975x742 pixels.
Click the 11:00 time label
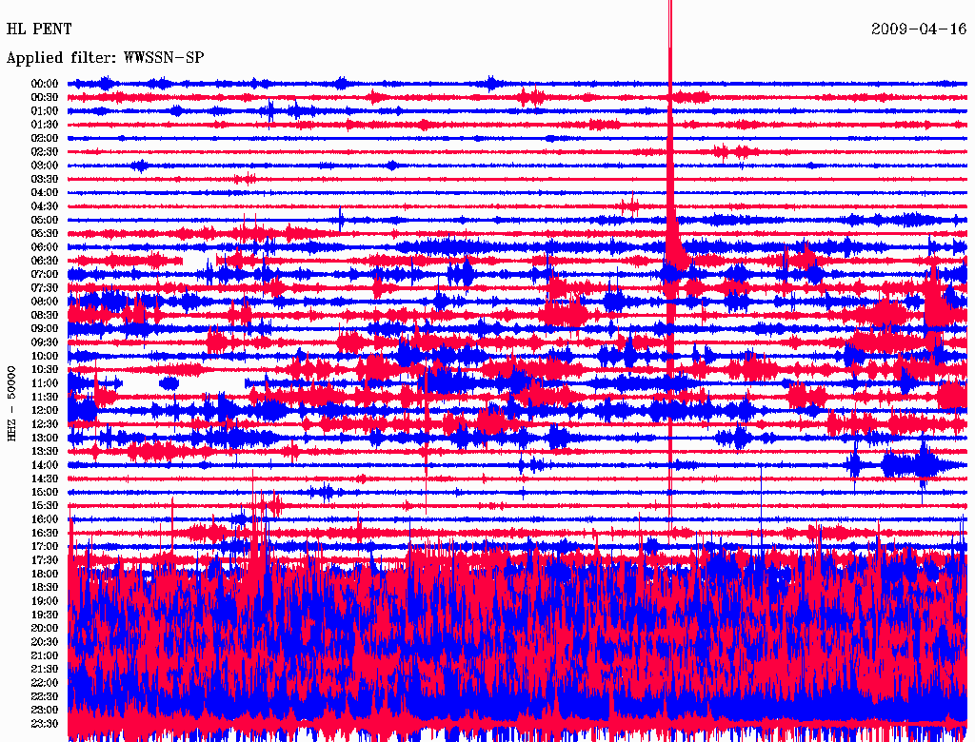(45, 383)
